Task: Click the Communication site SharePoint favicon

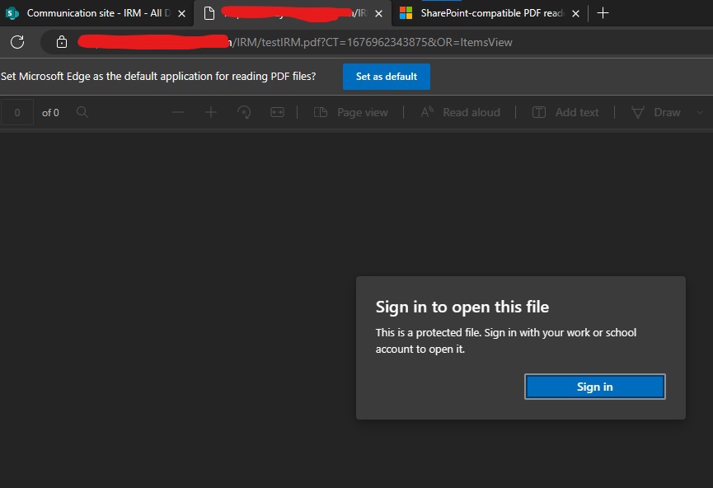Action: pyautogui.click(x=12, y=14)
